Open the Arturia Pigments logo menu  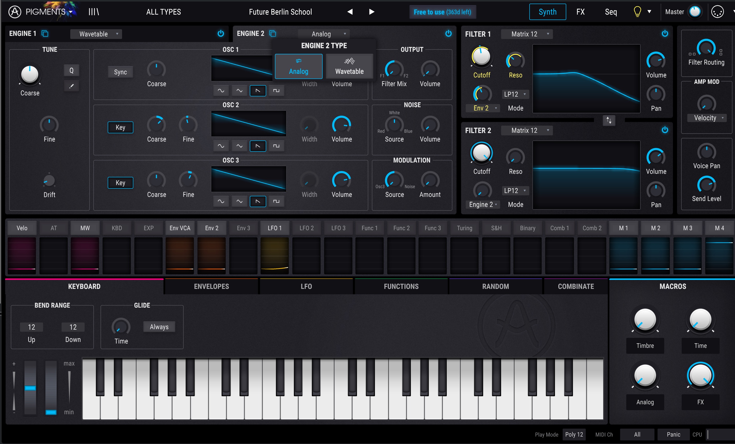click(41, 12)
